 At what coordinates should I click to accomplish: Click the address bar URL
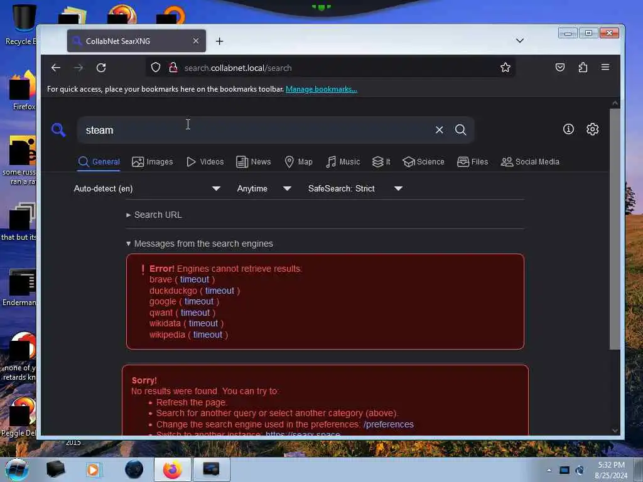coord(238,68)
